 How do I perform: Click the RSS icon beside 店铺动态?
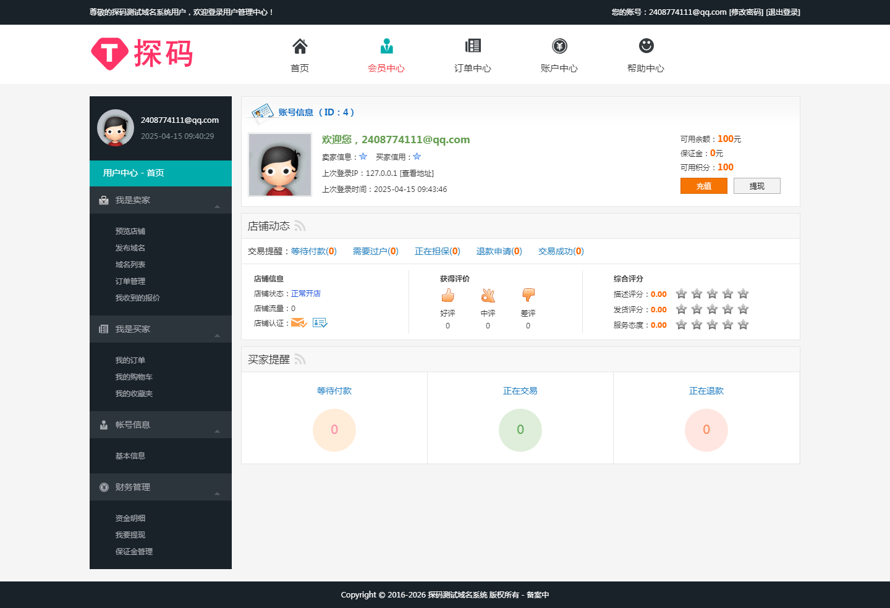(x=300, y=226)
